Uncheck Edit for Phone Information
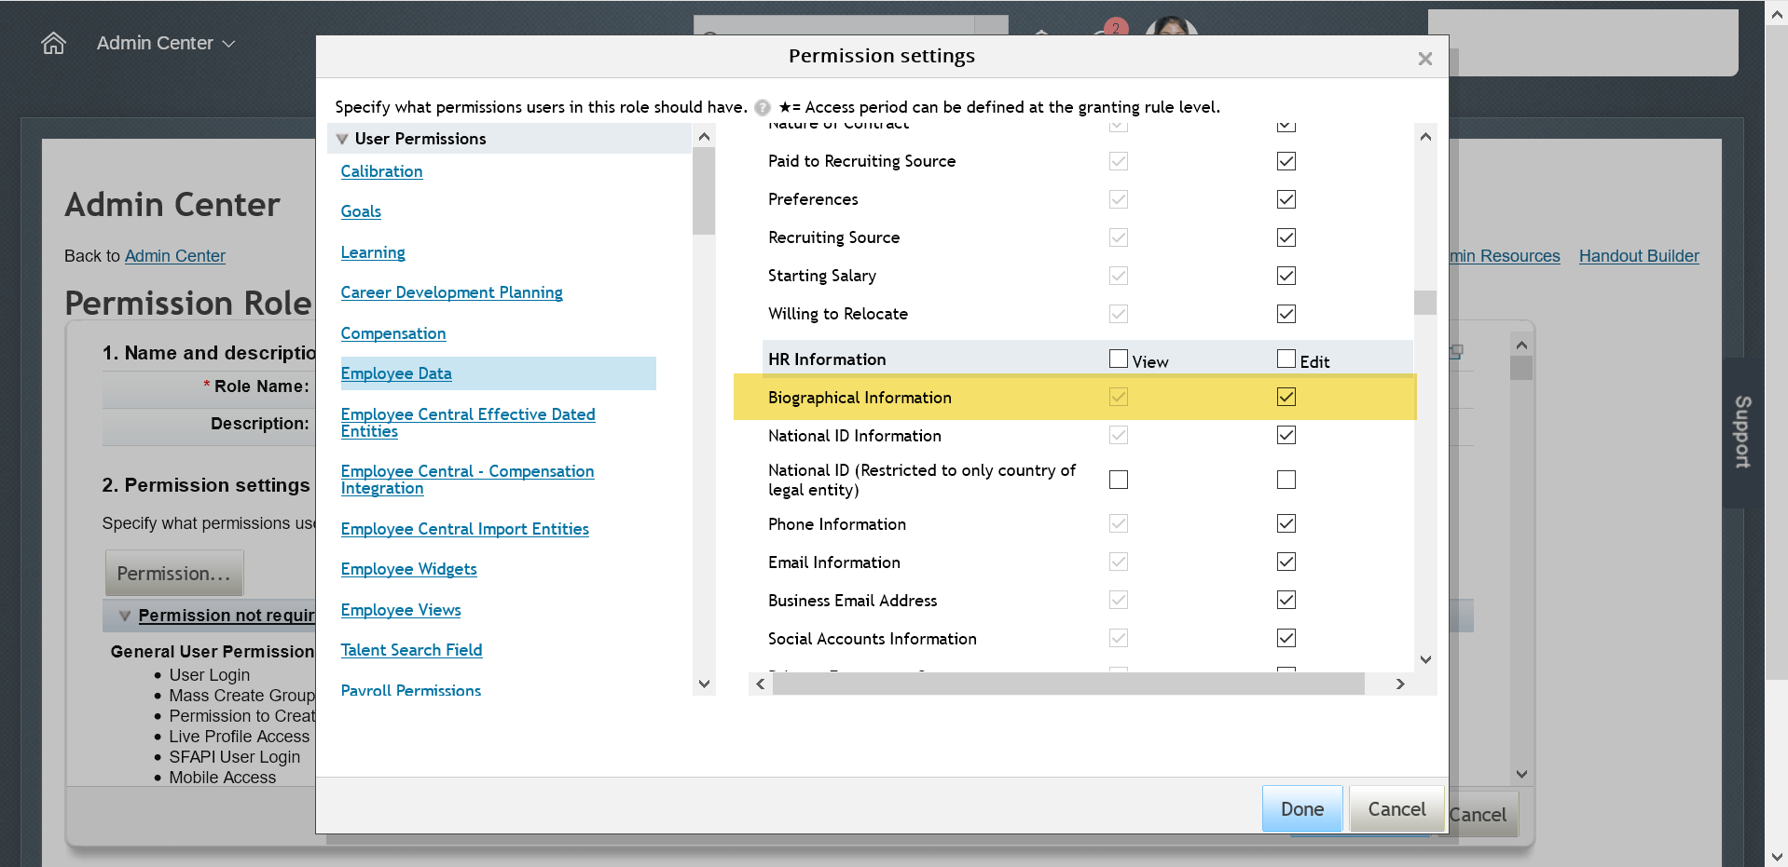 click(x=1286, y=523)
